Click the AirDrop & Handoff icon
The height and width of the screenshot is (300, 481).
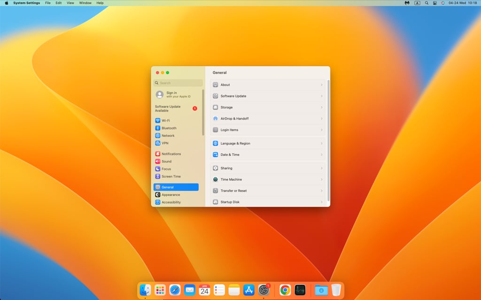point(215,118)
